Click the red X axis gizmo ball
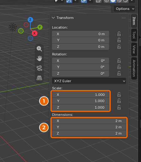The height and width of the screenshot is (162, 141). tap(34, 33)
